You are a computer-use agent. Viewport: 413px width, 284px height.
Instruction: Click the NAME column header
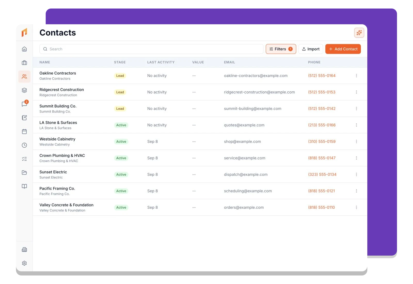tap(45, 62)
